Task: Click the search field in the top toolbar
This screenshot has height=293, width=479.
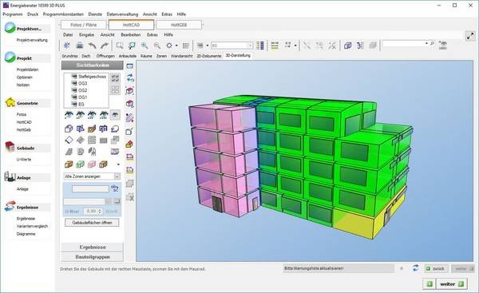Action: (403, 44)
